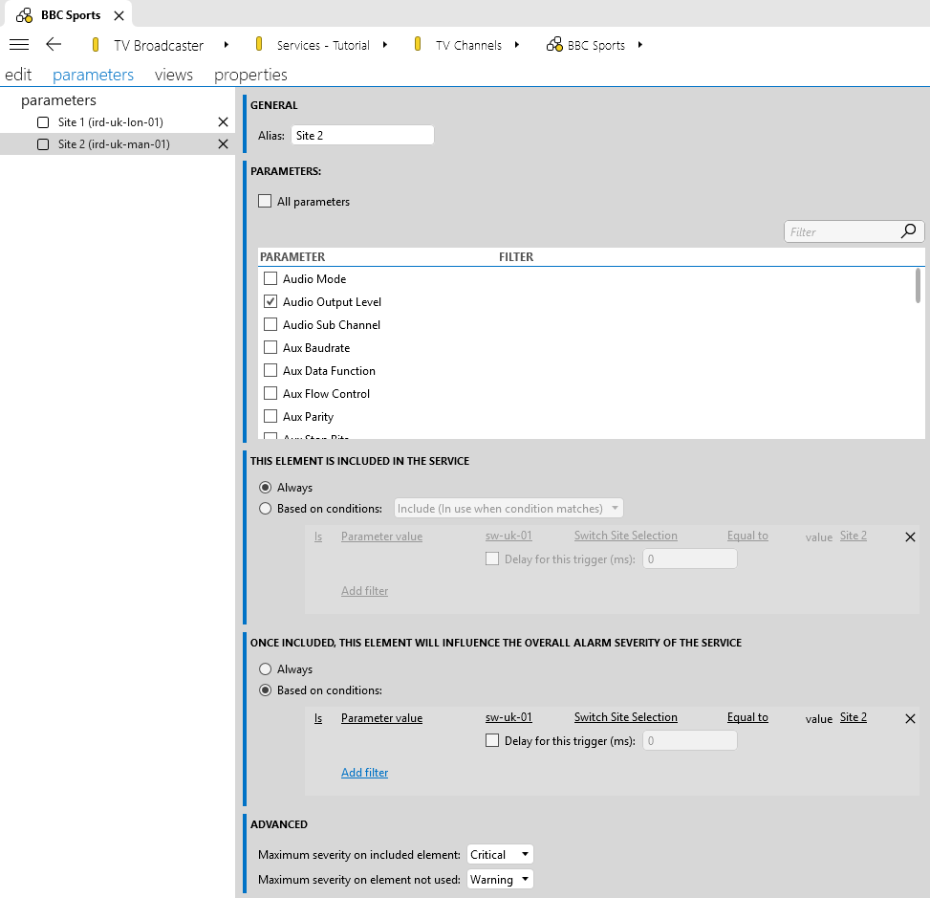Viewport: 930px width, 898px height.
Task: Click the Is link in alarm severity condition
Action: pos(318,718)
